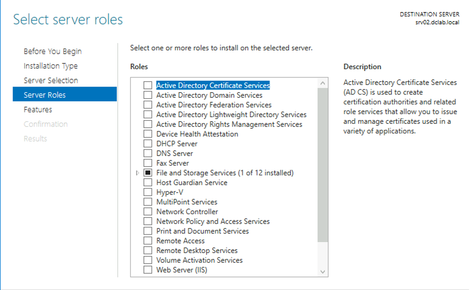Viewport: 470px width, 290px height.
Task: Click the File and Storage Services filled checkbox
Action: click(148, 173)
